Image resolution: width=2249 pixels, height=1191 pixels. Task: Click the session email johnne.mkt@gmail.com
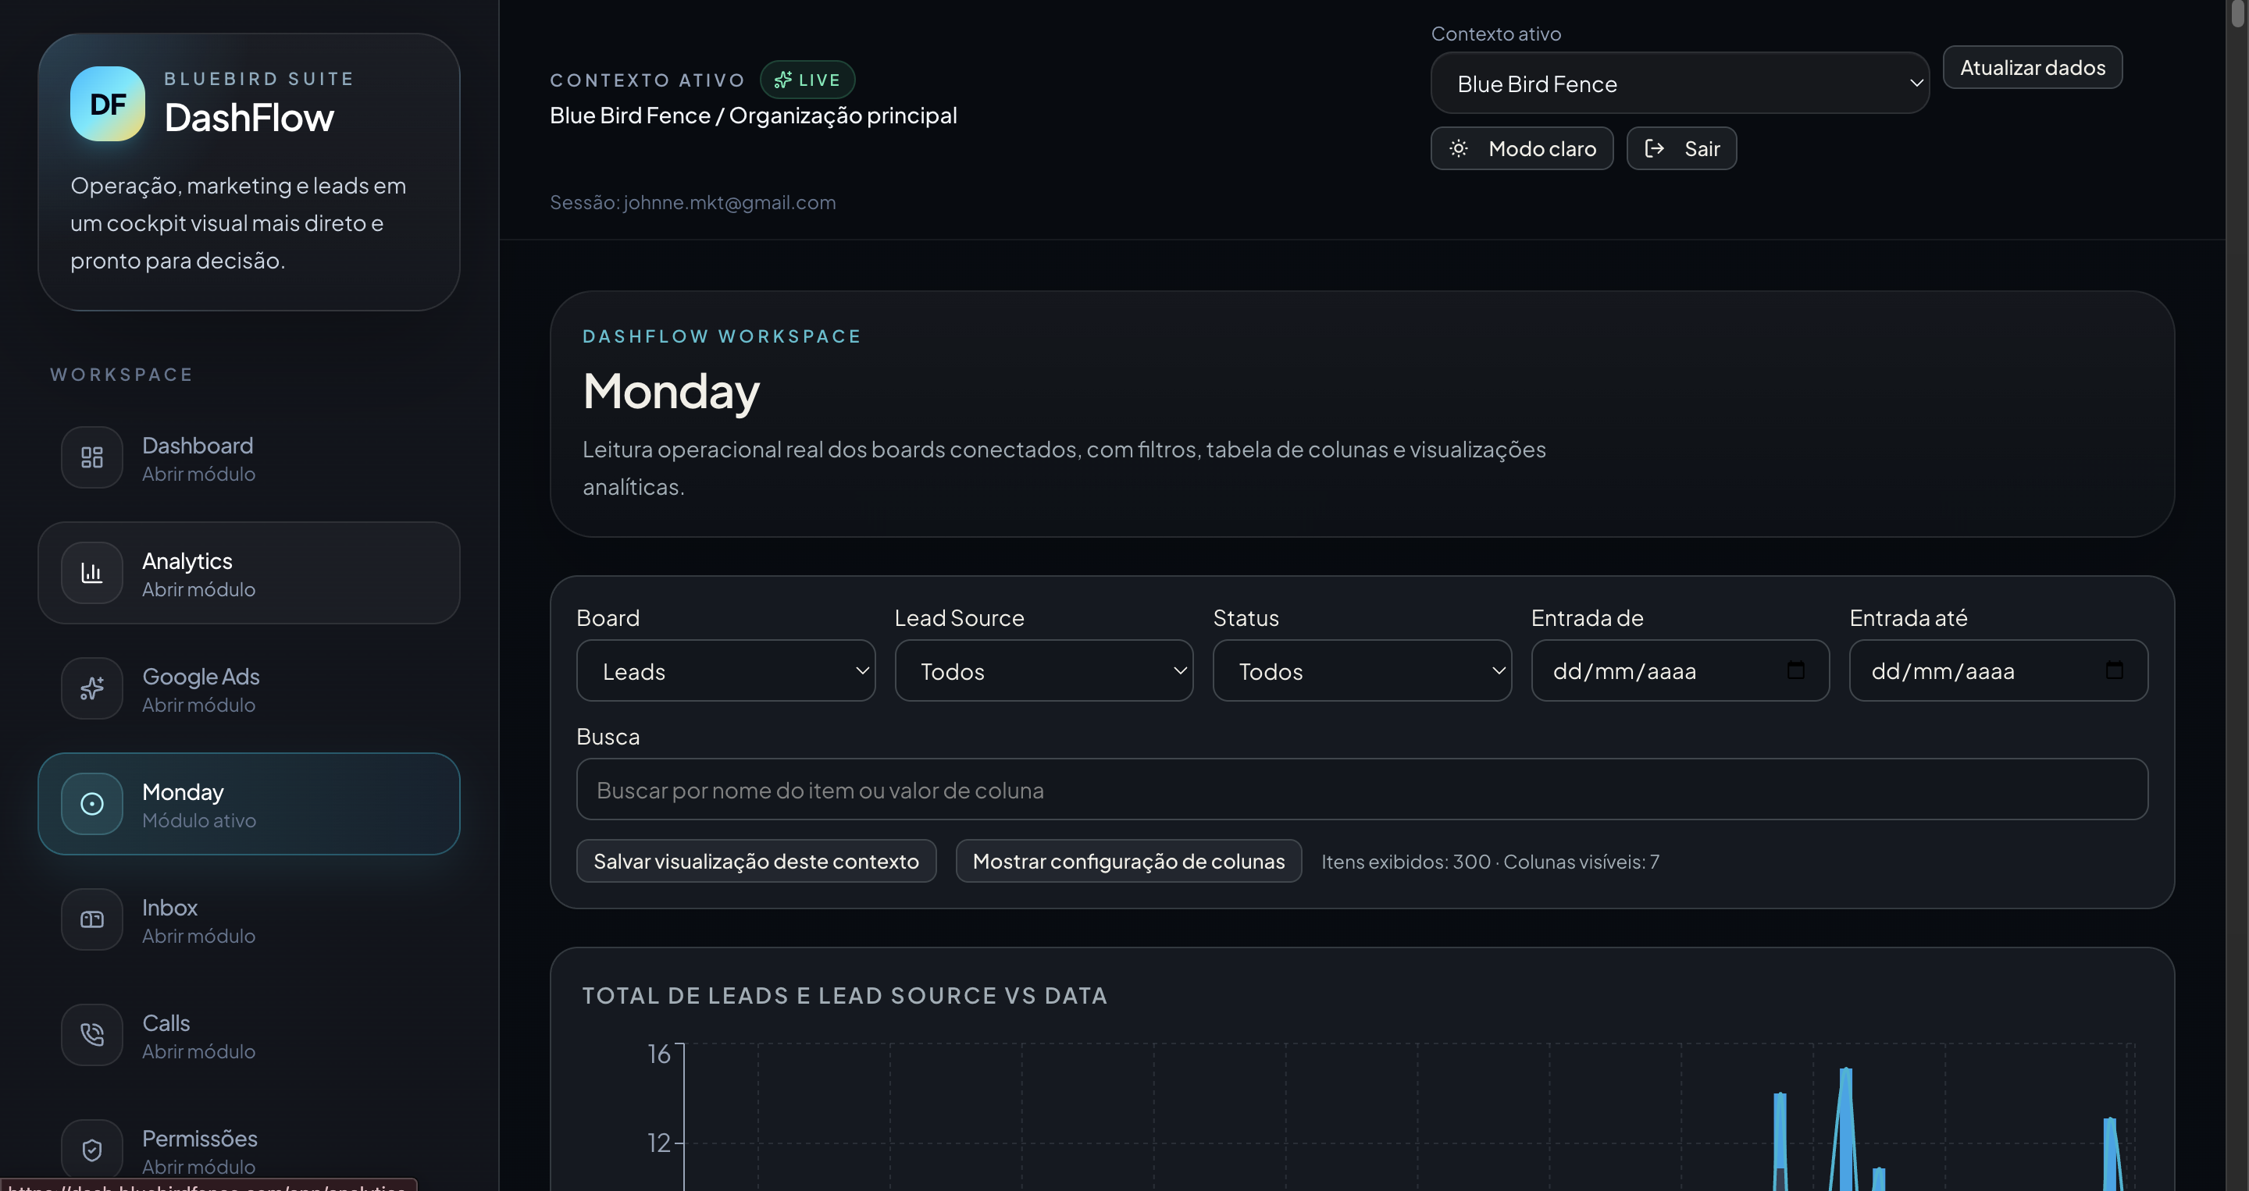coord(730,202)
